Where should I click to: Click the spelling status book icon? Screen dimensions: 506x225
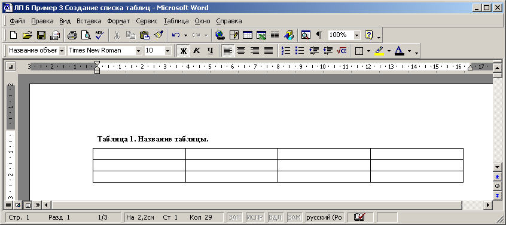click(360, 217)
